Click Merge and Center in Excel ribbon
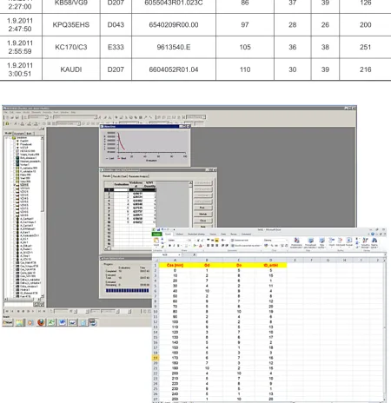This screenshot has height=403, width=391. pos(246,246)
